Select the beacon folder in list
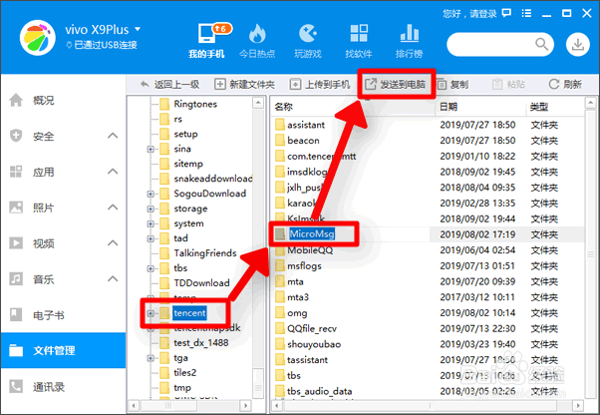This screenshot has width=600, height=415. pos(303,141)
